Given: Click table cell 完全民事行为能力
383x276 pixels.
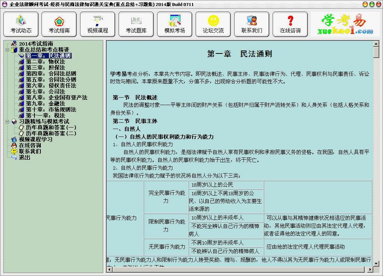Looking at the screenshot, I should pyautogui.click(x=166, y=197).
